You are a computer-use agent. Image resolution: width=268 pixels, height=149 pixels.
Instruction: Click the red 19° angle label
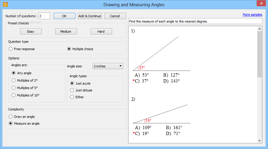click(148, 121)
